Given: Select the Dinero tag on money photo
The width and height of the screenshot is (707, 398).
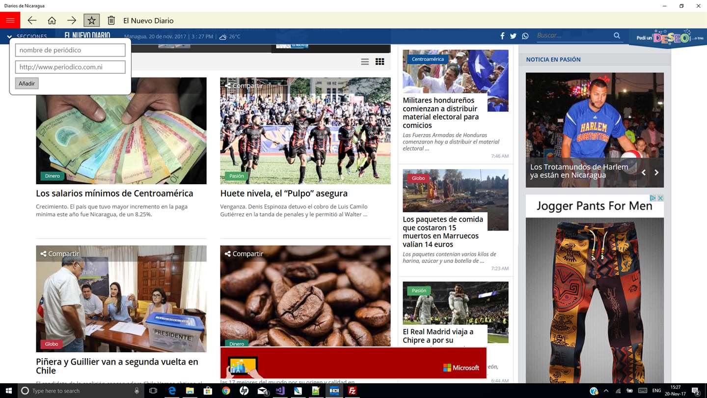Looking at the screenshot, I should (x=52, y=176).
